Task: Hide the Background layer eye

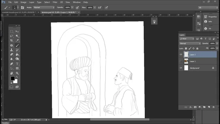Action: click(181, 68)
